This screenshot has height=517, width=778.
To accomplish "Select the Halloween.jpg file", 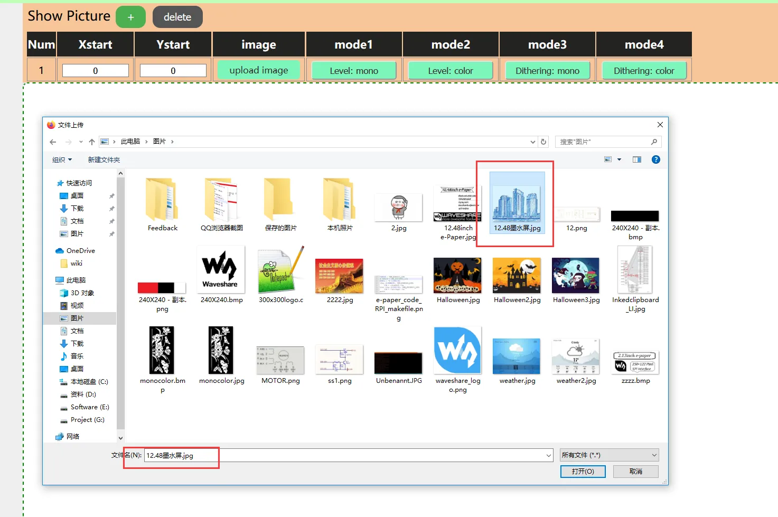I will click(x=458, y=280).
